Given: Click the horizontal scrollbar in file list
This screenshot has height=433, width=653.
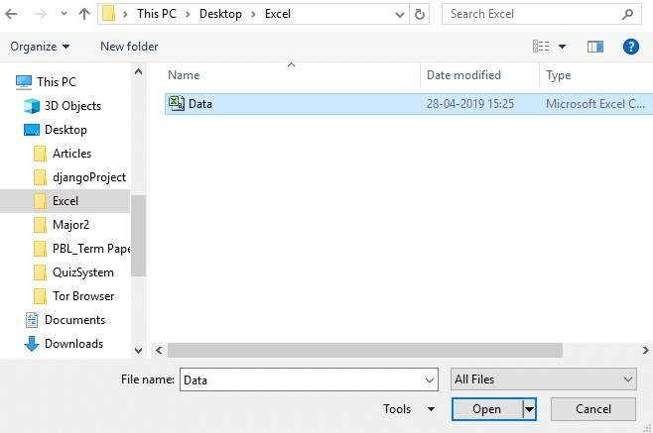Looking at the screenshot, I should coord(397,350).
